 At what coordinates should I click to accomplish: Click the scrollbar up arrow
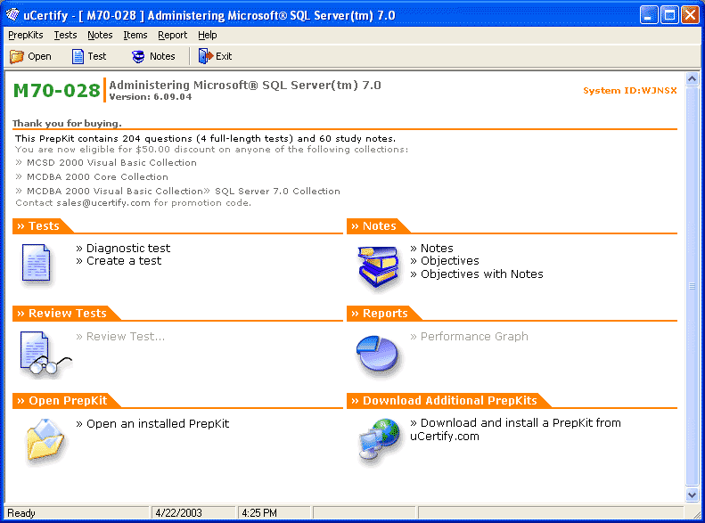[692, 79]
